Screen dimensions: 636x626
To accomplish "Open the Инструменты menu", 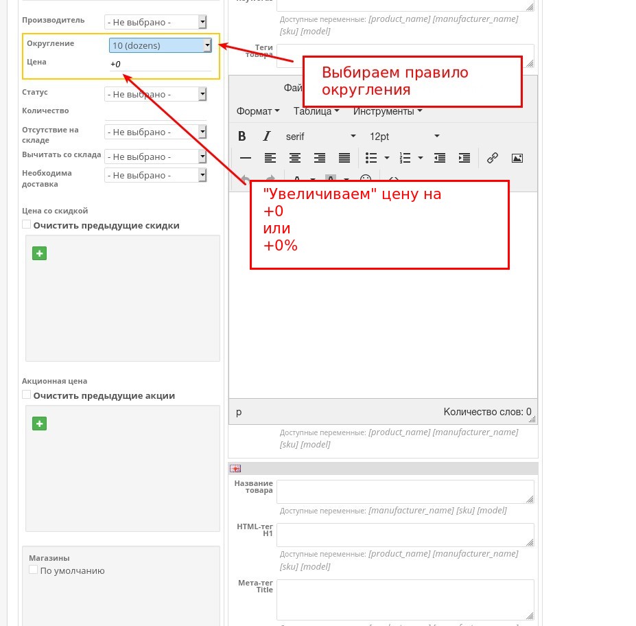I will point(385,111).
